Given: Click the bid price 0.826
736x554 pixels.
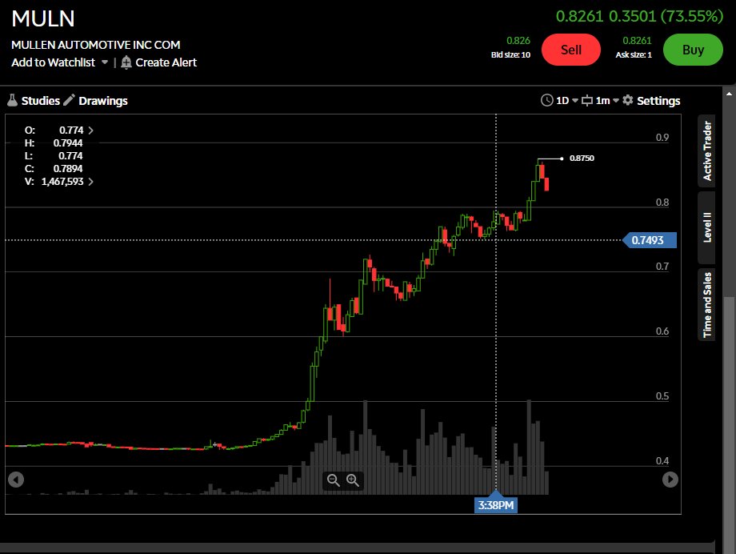Looking at the screenshot, I should (518, 41).
